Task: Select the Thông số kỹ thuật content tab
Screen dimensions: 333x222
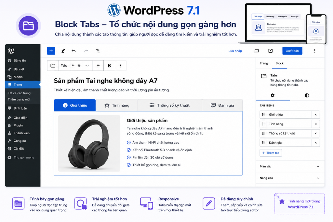Action: coord(170,105)
